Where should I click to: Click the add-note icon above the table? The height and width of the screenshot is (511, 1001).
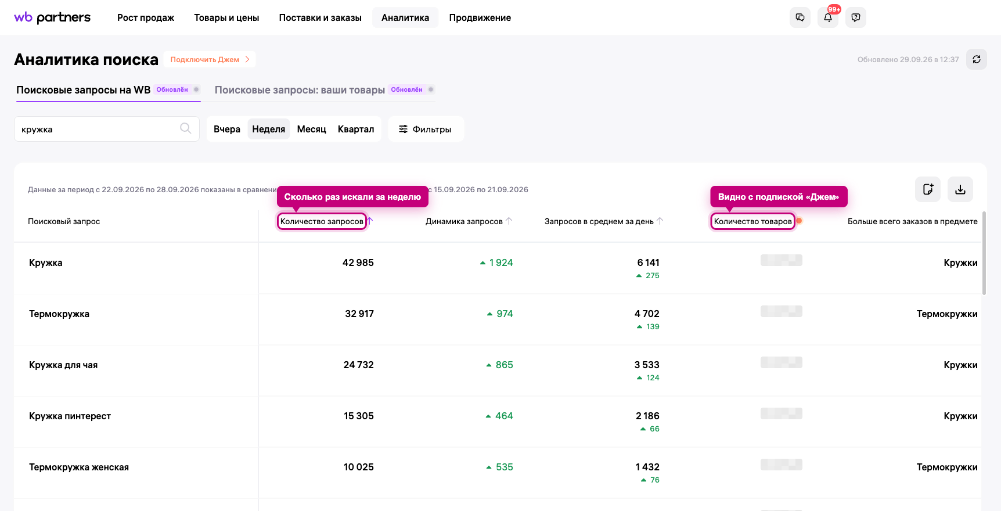(928, 189)
